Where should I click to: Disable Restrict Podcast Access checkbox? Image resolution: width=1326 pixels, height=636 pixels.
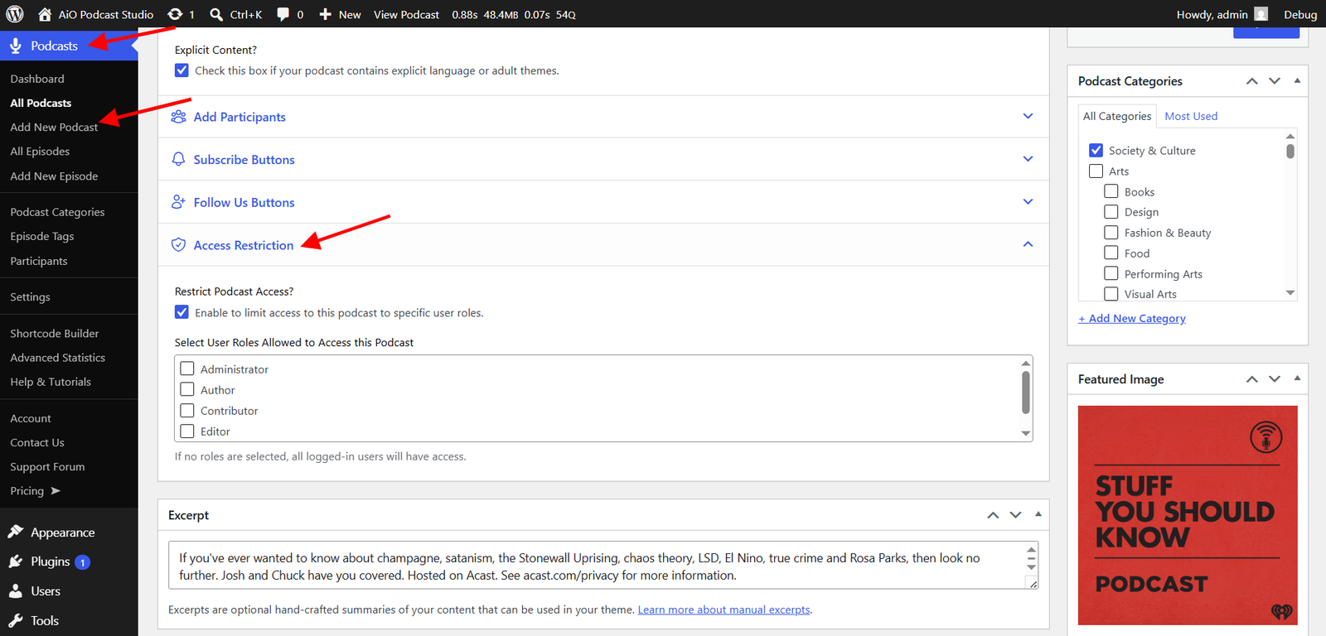[x=181, y=312]
